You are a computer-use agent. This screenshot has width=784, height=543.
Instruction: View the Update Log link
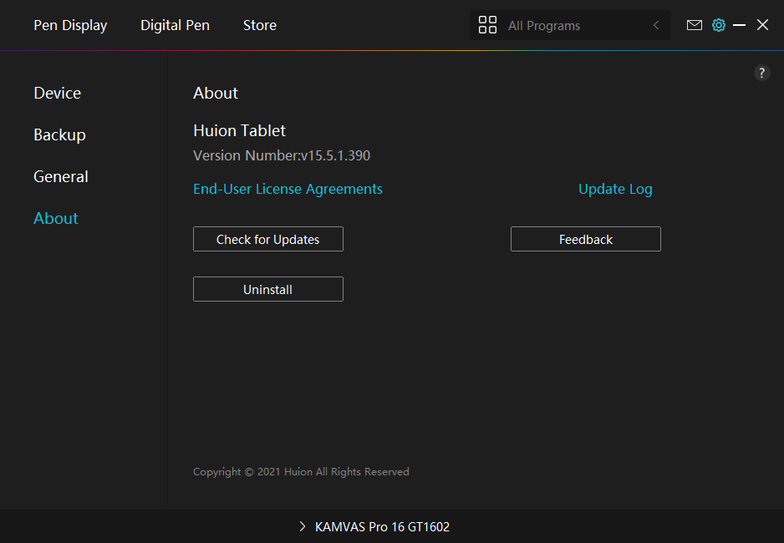tap(615, 189)
